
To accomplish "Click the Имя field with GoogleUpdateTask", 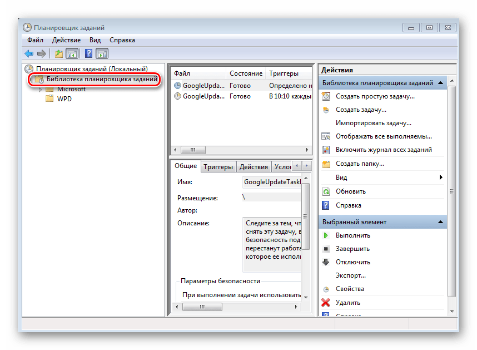I will [x=272, y=182].
